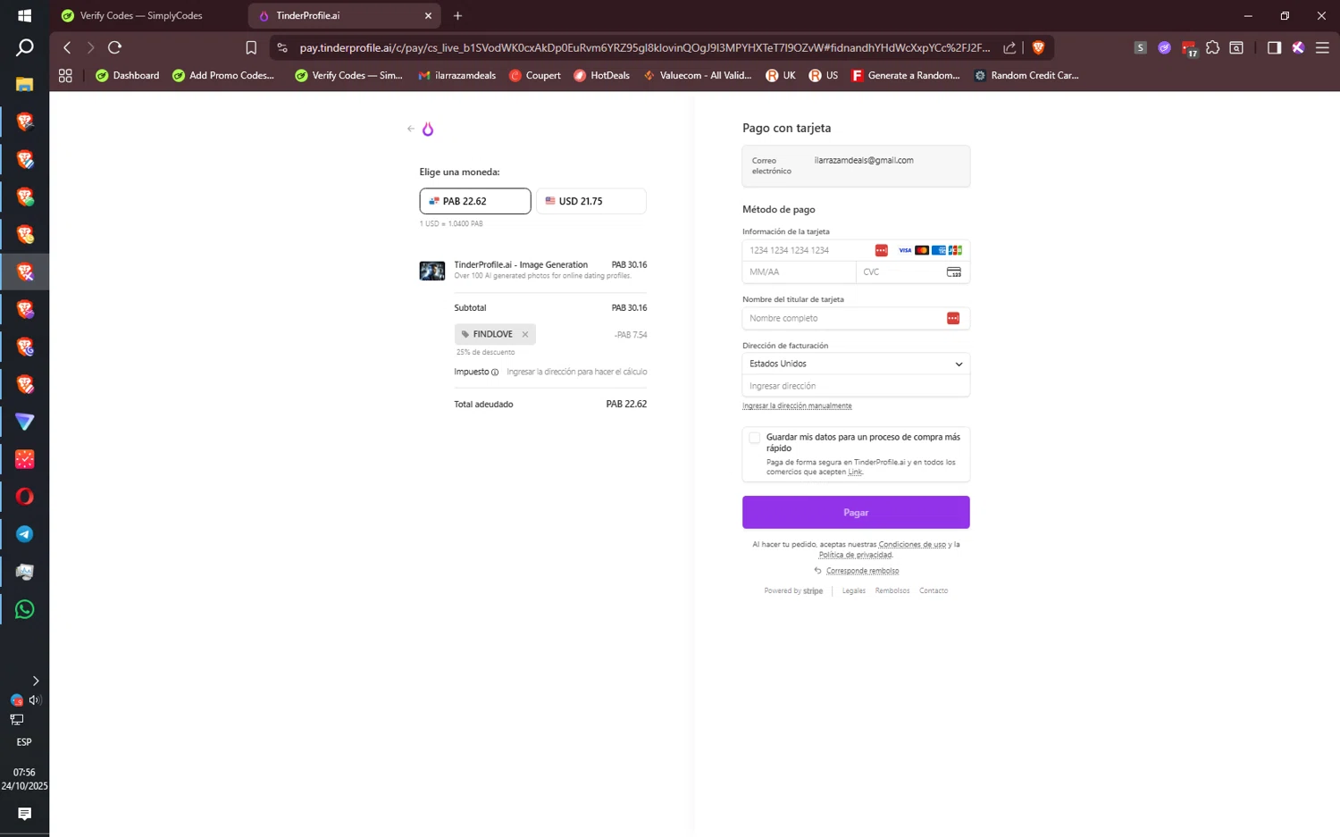Click the red extension icon with badge 17
The height and width of the screenshot is (837, 1340).
tap(1189, 48)
